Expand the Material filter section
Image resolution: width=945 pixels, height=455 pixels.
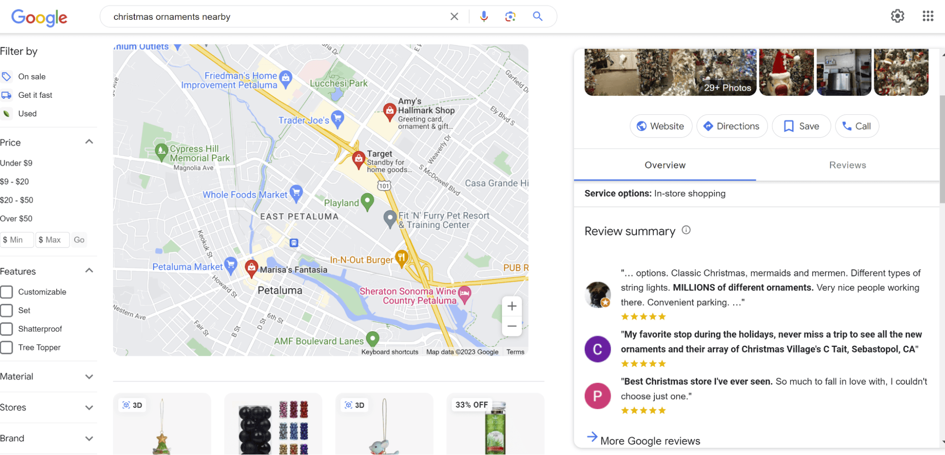pos(89,377)
